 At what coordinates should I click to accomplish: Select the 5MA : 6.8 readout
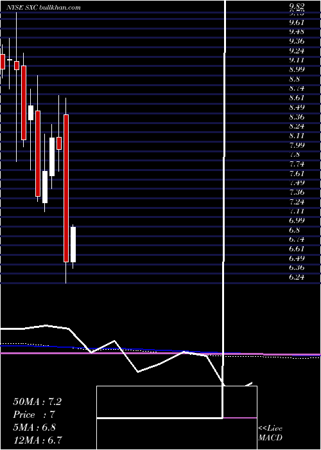[x=35, y=428]
